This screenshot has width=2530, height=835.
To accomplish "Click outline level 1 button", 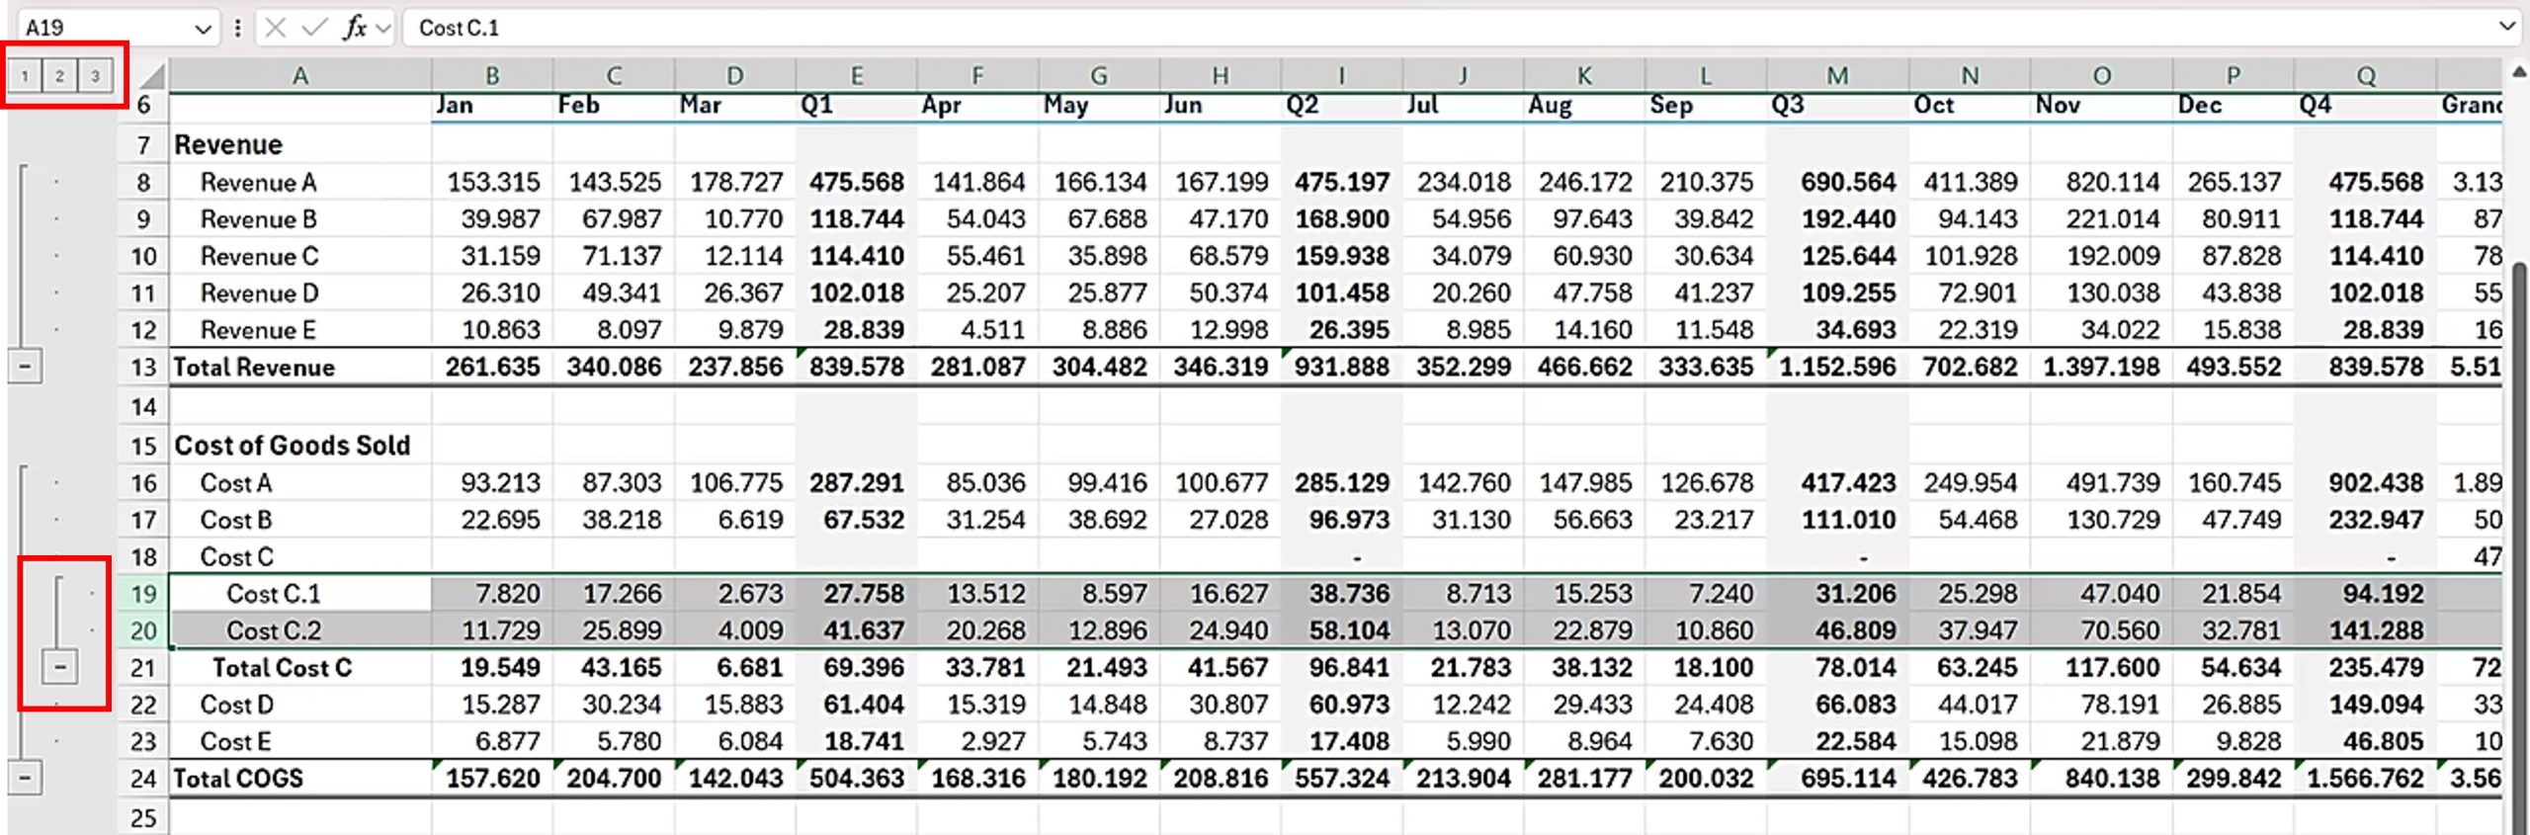I will pyautogui.click(x=25, y=76).
